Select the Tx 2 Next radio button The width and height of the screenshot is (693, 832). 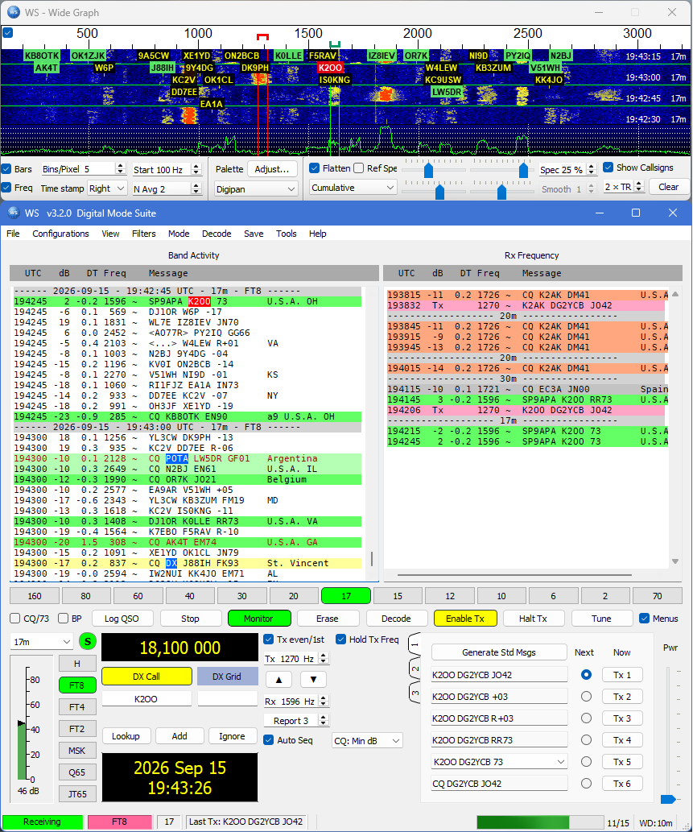(x=586, y=696)
